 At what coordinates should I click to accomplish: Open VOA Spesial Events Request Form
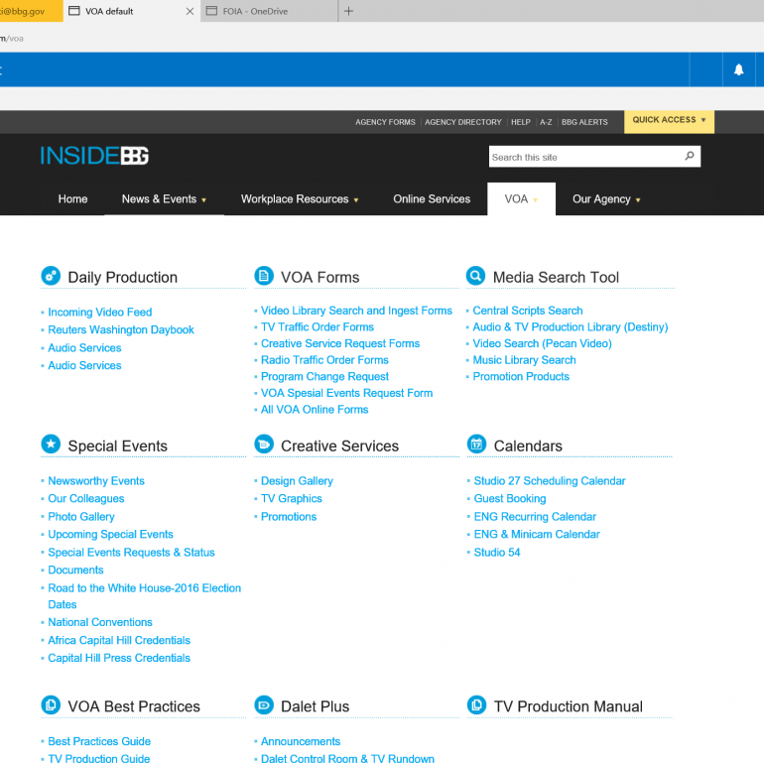tap(346, 393)
